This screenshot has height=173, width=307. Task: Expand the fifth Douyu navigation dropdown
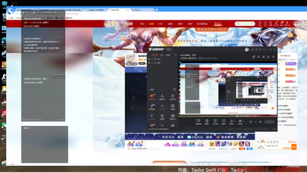click(180, 24)
